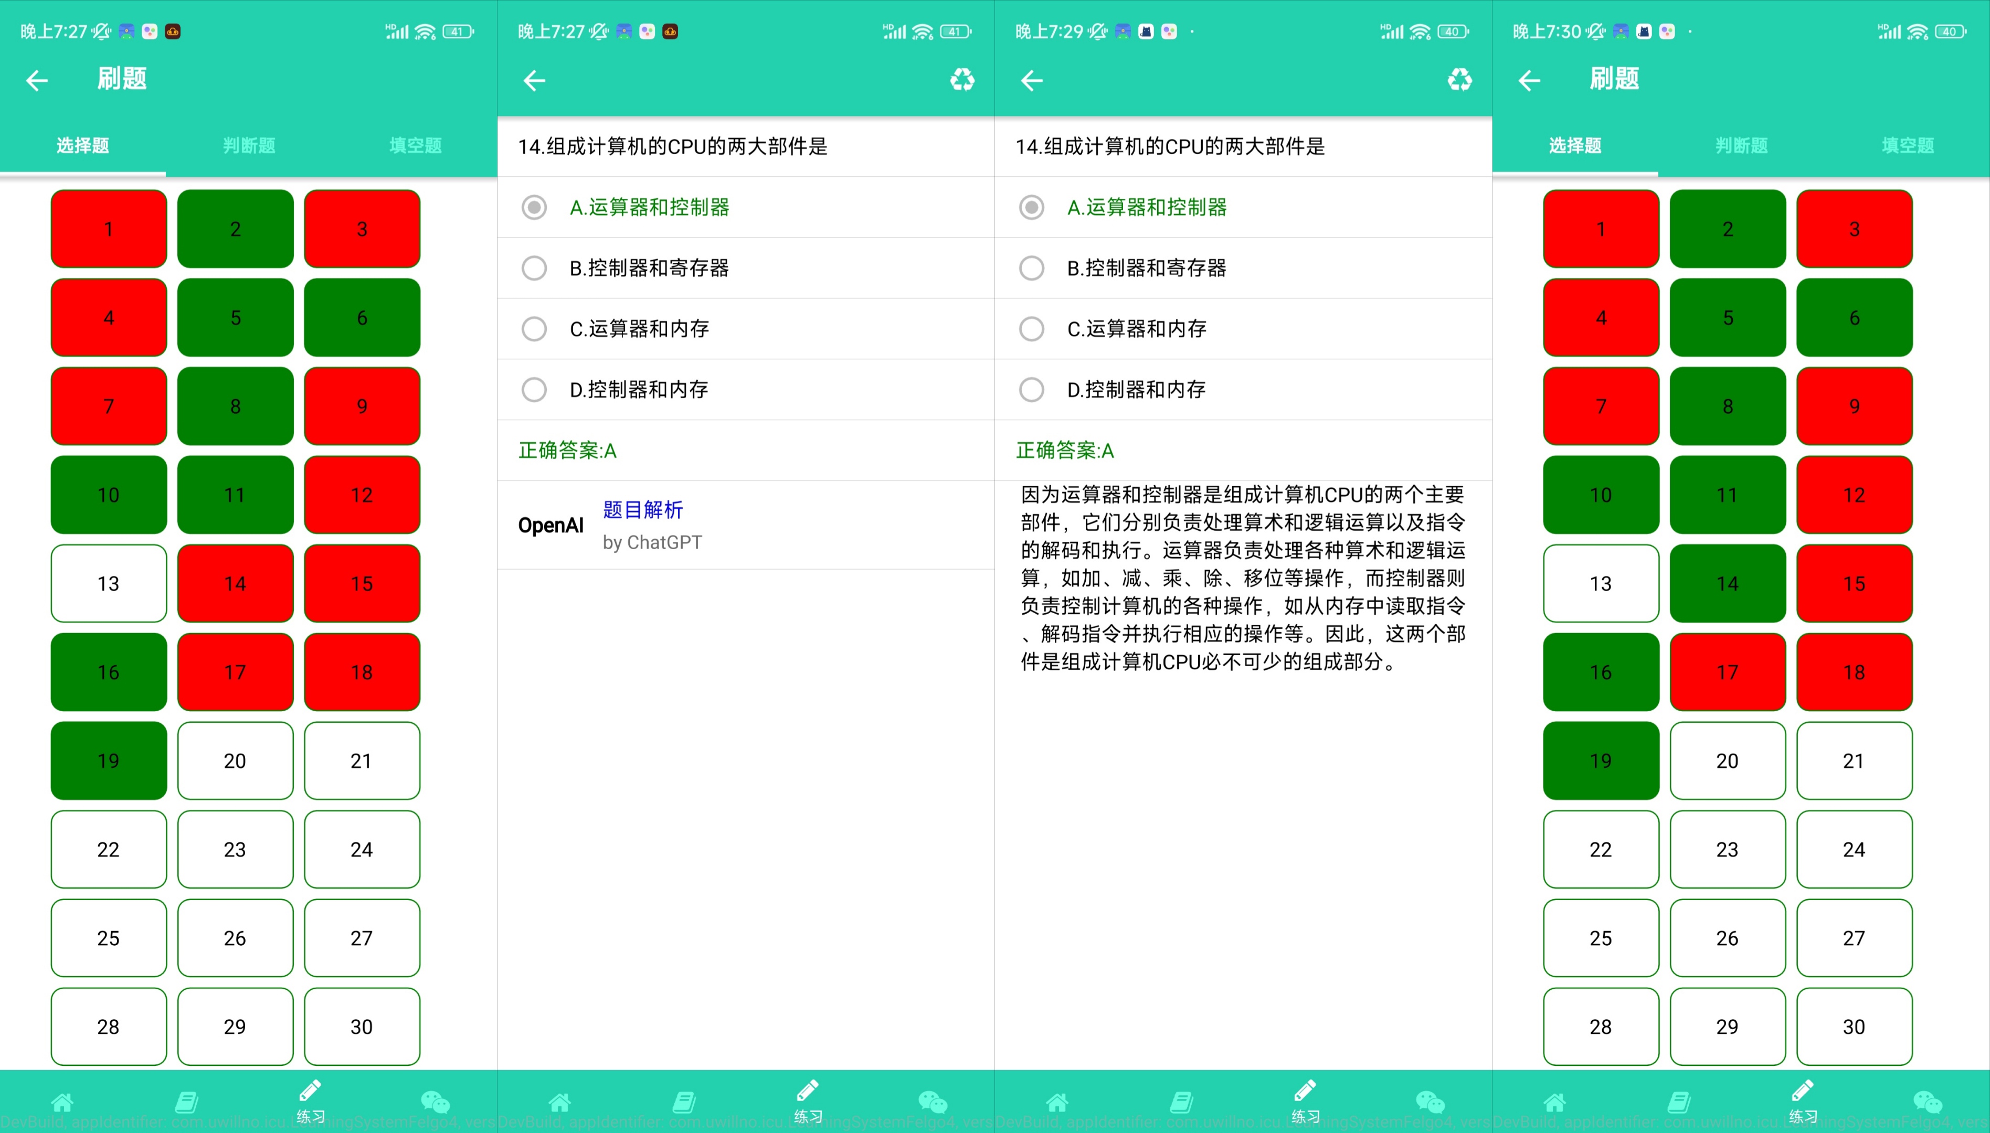Tap the ChatGPT explanation paragraph text
Image resolution: width=1990 pixels, height=1133 pixels.
(1243, 578)
